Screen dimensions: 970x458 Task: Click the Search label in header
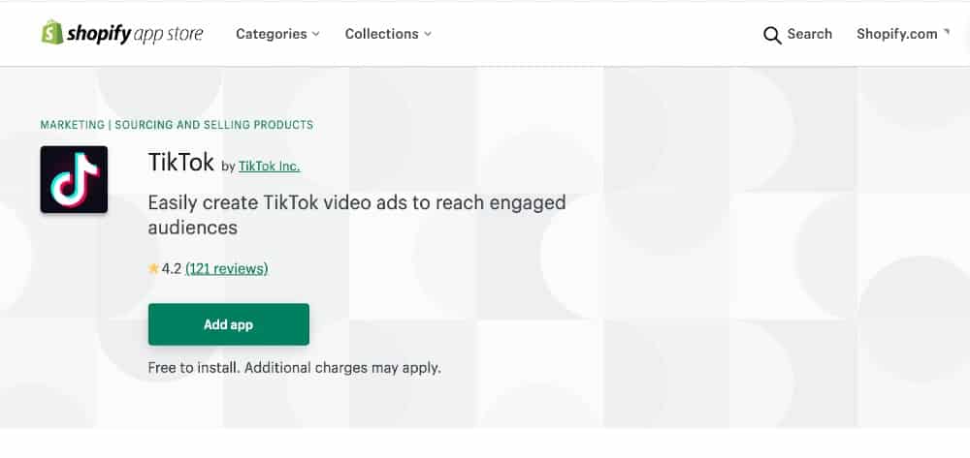(x=809, y=34)
